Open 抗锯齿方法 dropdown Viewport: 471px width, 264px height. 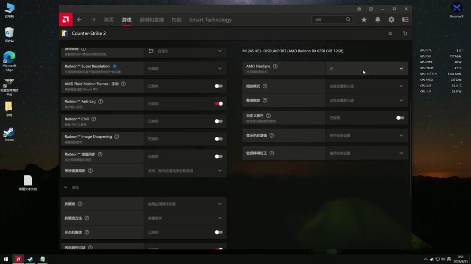(x=185, y=218)
